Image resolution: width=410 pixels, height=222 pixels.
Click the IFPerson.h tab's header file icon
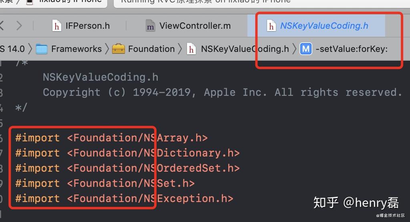(x=58, y=26)
